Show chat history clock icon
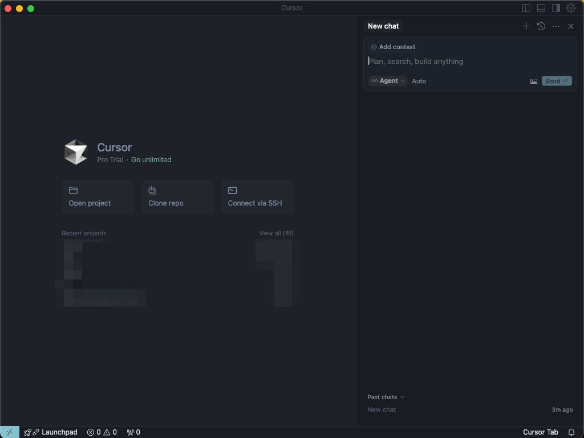The image size is (584, 438). coord(541,26)
